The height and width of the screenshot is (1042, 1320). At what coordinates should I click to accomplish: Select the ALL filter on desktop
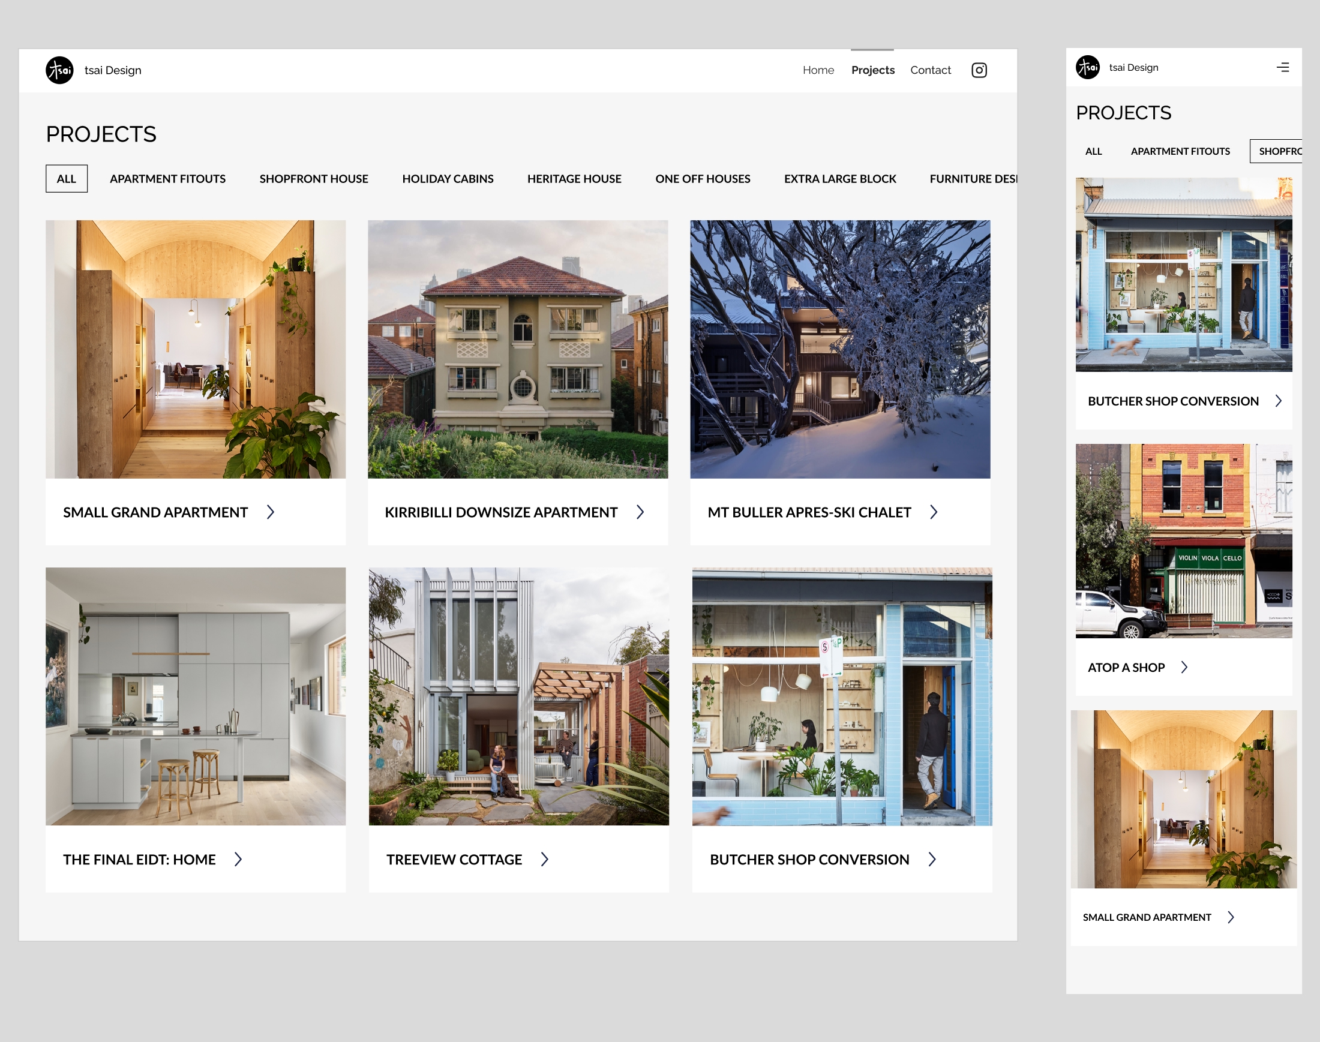tap(67, 179)
